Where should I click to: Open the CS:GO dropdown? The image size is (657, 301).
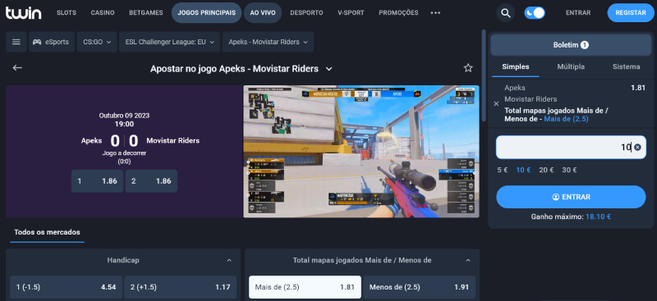[x=97, y=42]
